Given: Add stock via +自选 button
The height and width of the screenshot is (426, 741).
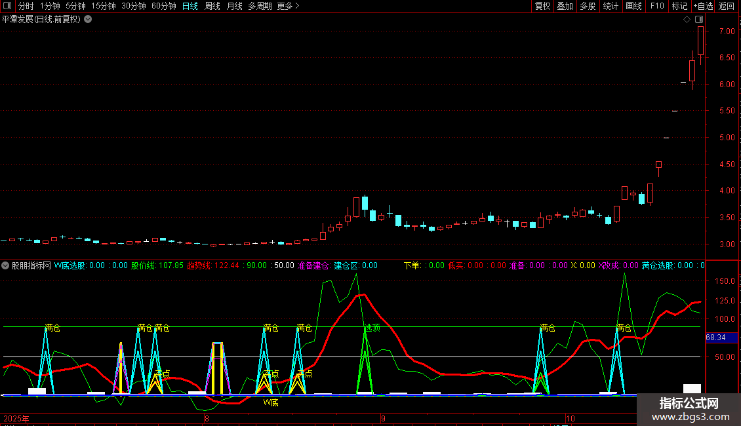Looking at the screenshot, I should click(703, 6).
